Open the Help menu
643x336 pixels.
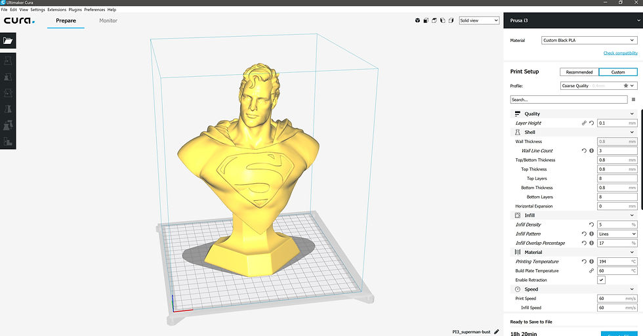tap(112, 9)
